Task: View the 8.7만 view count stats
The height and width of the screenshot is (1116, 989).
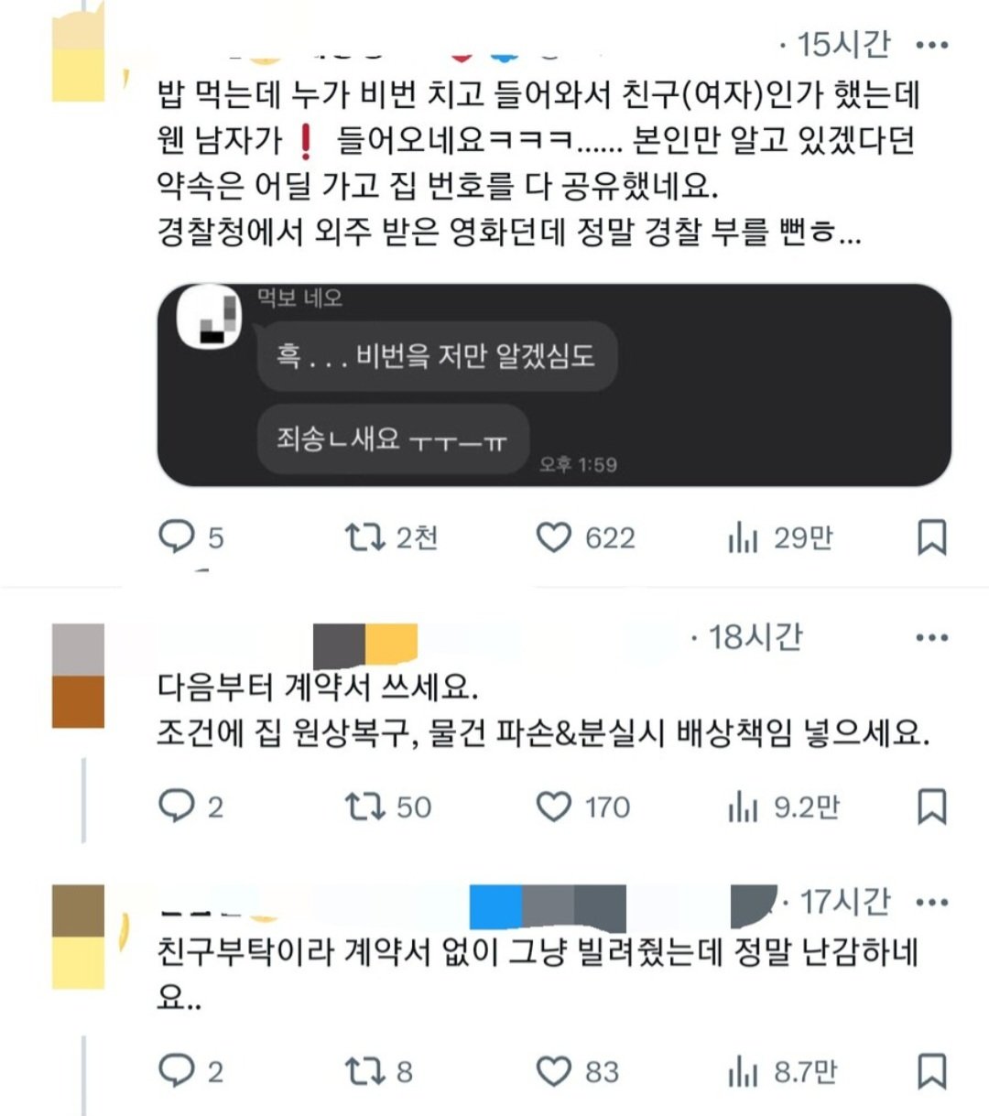Action: pos(782,1070)
